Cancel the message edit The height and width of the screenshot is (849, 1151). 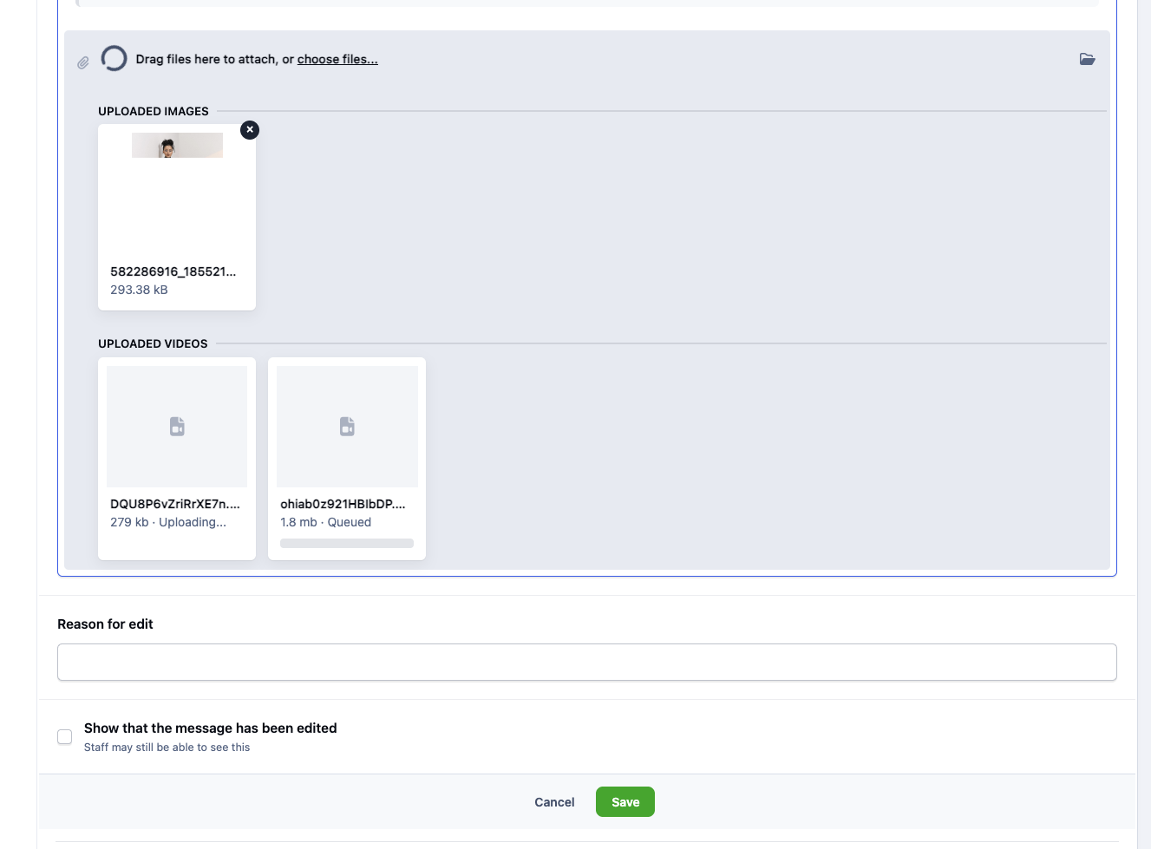(554, 802)
